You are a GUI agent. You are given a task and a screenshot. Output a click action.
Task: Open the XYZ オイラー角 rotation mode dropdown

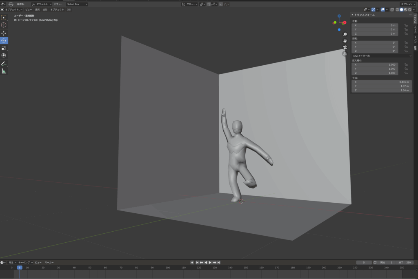(382, 55)
